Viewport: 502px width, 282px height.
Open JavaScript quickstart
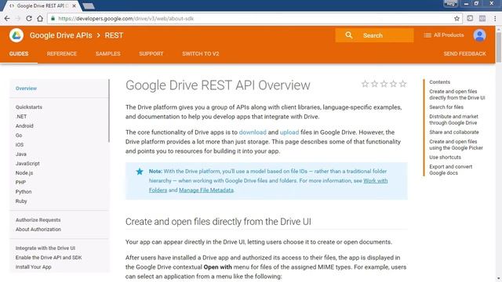[27, 164]
